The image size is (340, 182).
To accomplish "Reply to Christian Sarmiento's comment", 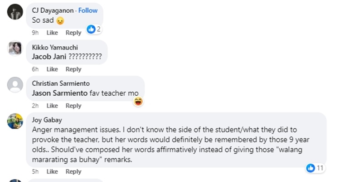I will coord(73,106).
